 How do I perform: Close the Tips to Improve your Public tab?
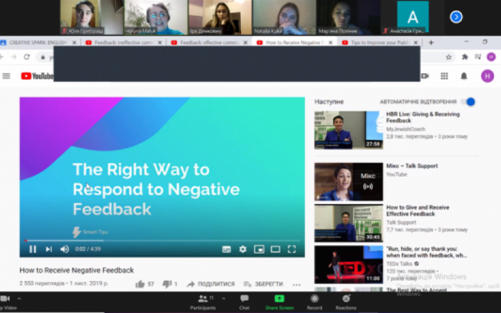416,43
